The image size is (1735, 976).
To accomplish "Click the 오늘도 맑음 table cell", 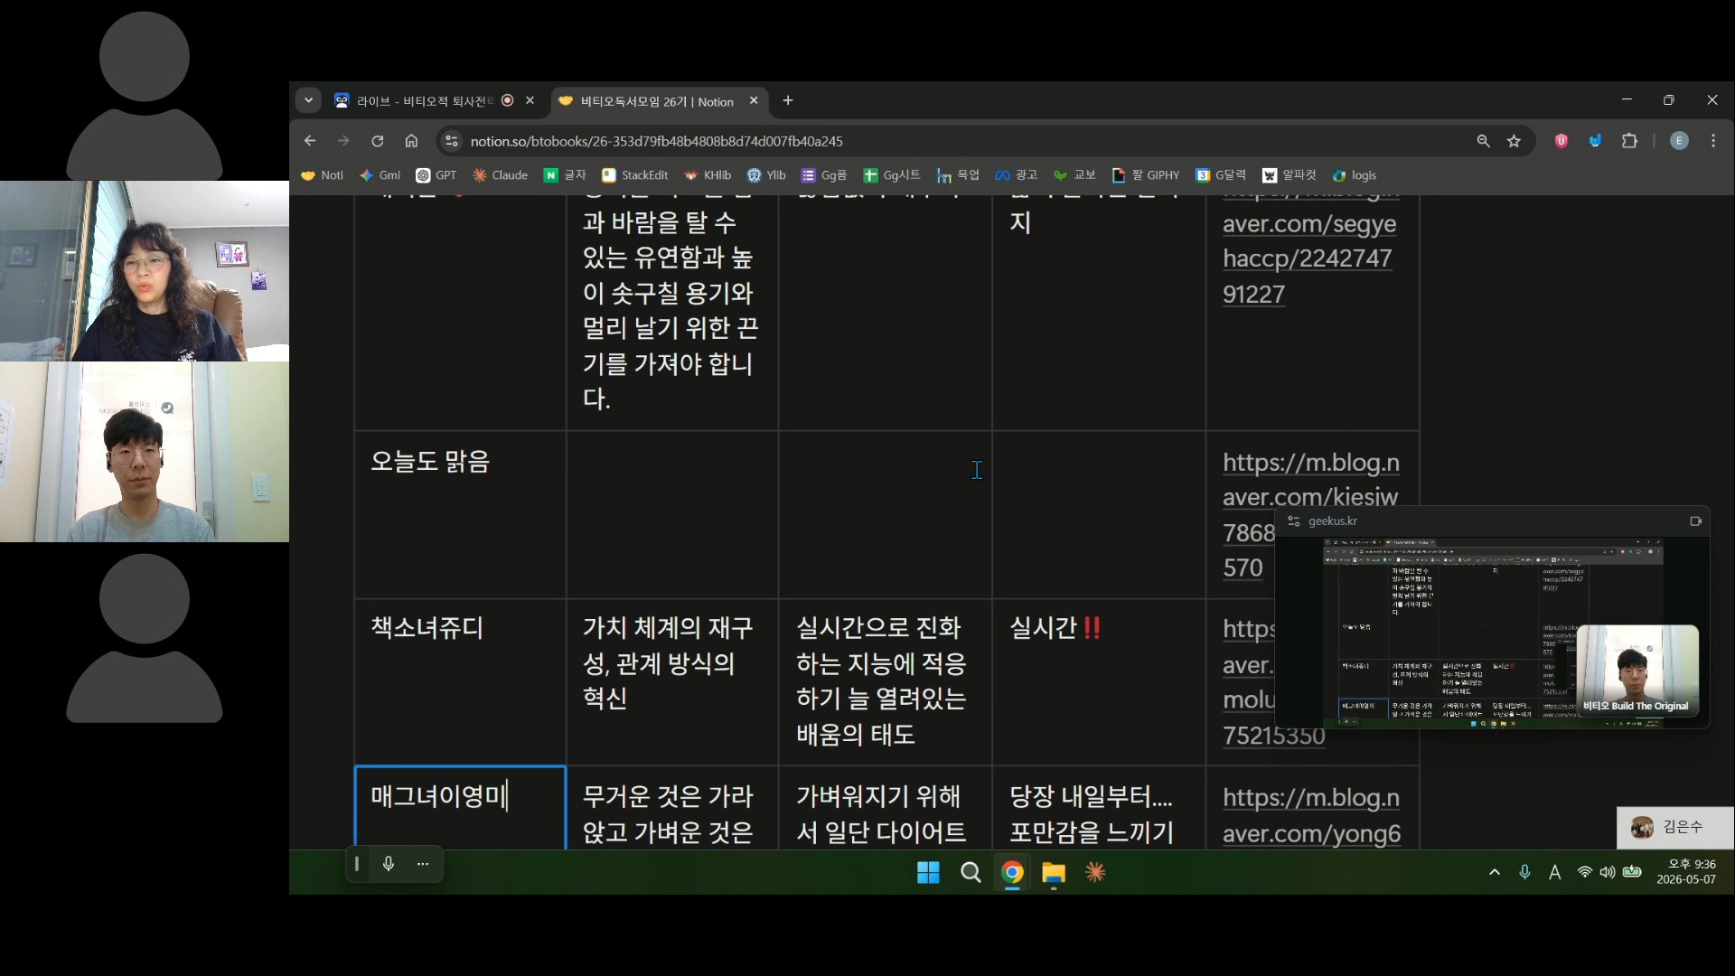I will tap(460, 514).
